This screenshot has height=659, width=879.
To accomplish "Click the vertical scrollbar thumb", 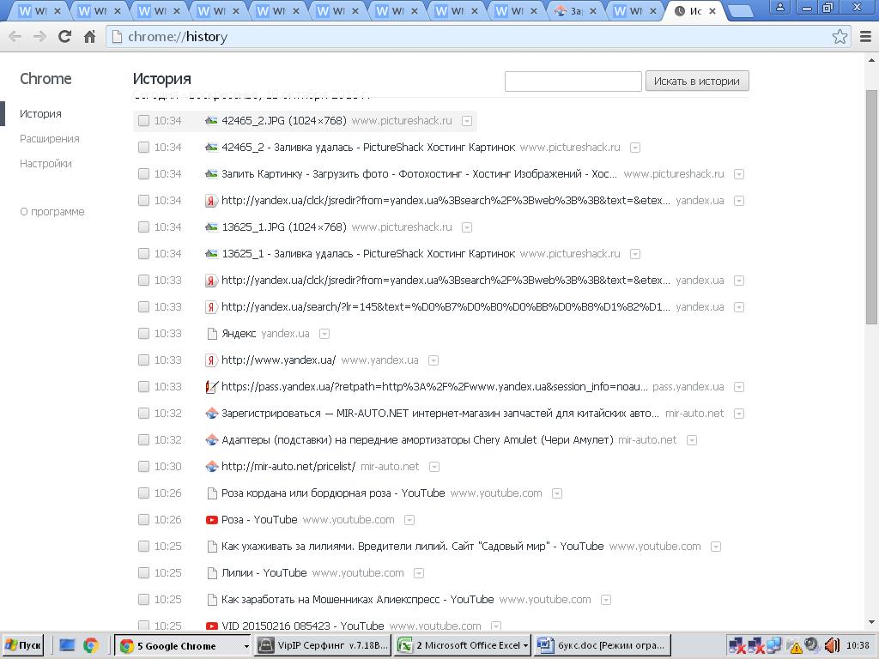I will 871,208.
